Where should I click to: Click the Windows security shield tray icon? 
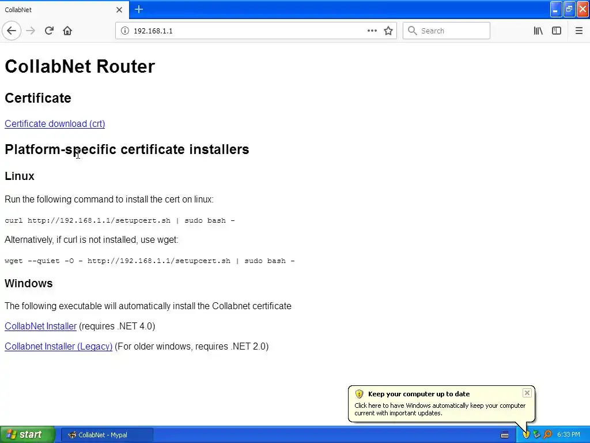pyautogui.click(x=526, y=435)
